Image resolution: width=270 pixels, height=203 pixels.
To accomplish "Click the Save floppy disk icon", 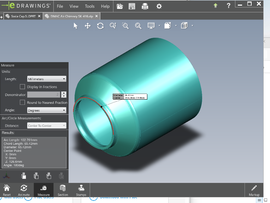I will (x=132, y=6).
